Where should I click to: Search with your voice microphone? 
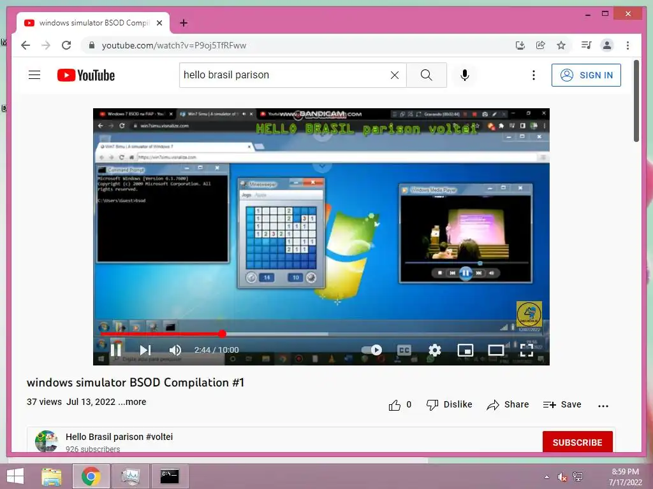coord(465,75)
